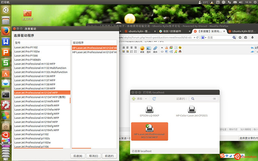Select model LaserJet Professional m1132s Multifunction

coord(42,72)
